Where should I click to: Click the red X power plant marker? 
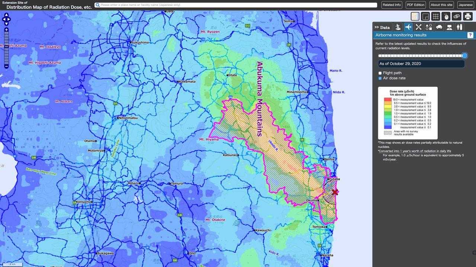pos(335,192)
